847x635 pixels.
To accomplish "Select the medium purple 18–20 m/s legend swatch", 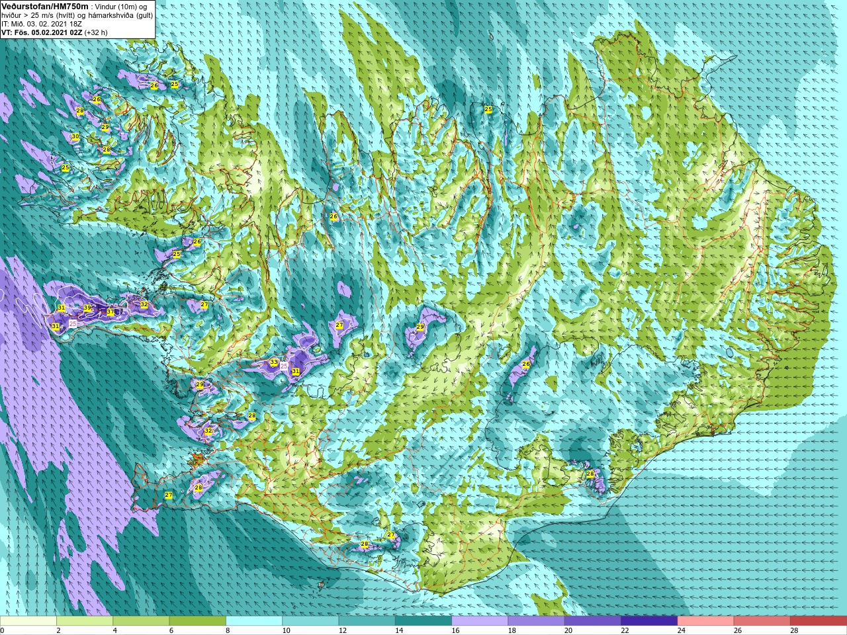I will (x=536, y=621).
